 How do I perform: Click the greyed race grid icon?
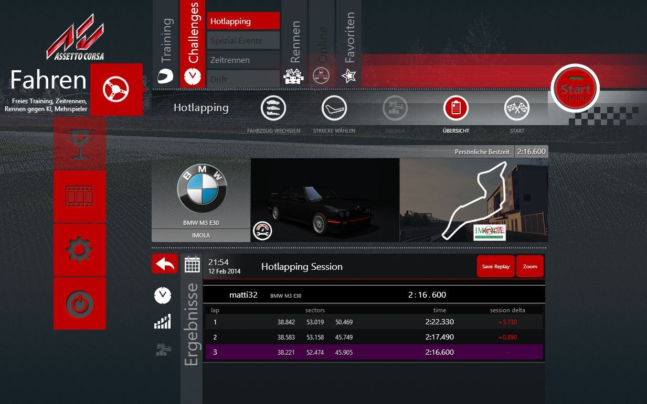[x=164, y=349]
